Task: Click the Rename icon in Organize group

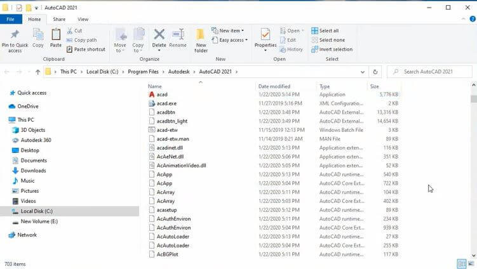Action: coord(178,34)
